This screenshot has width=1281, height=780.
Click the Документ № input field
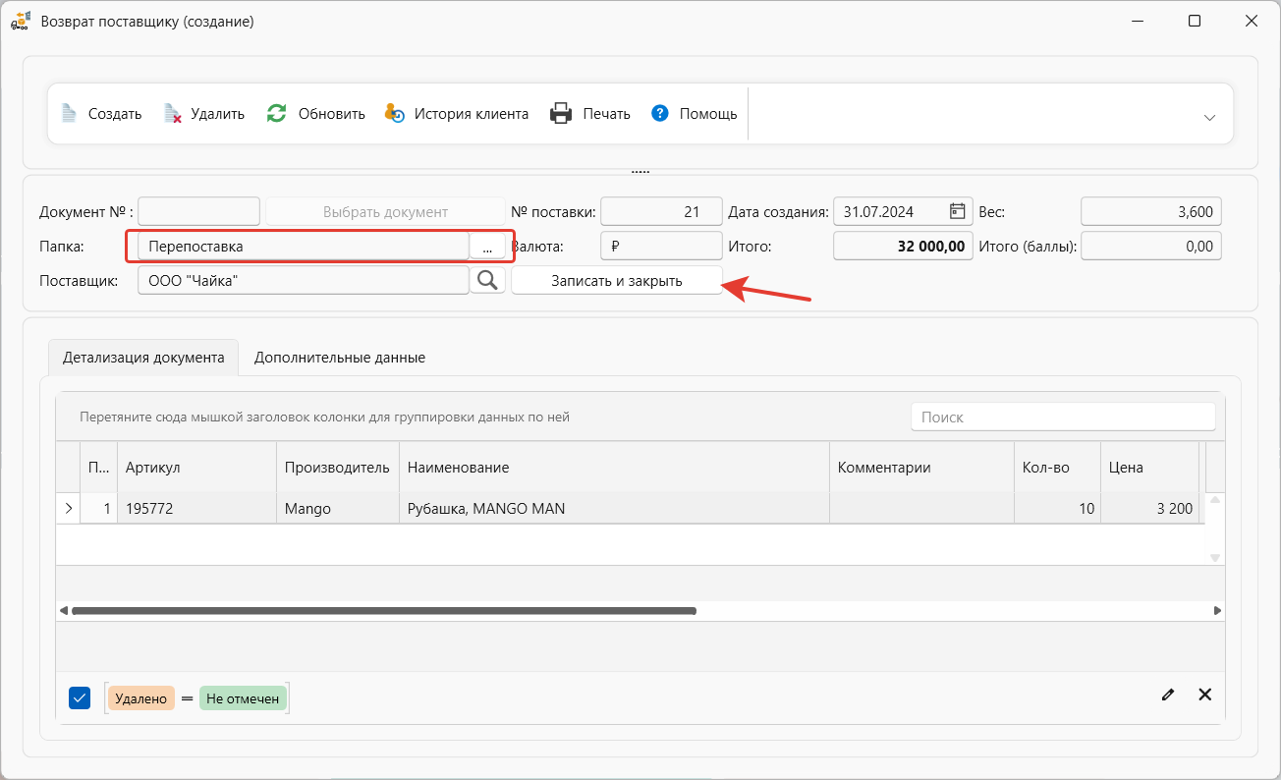pos(199,211)
